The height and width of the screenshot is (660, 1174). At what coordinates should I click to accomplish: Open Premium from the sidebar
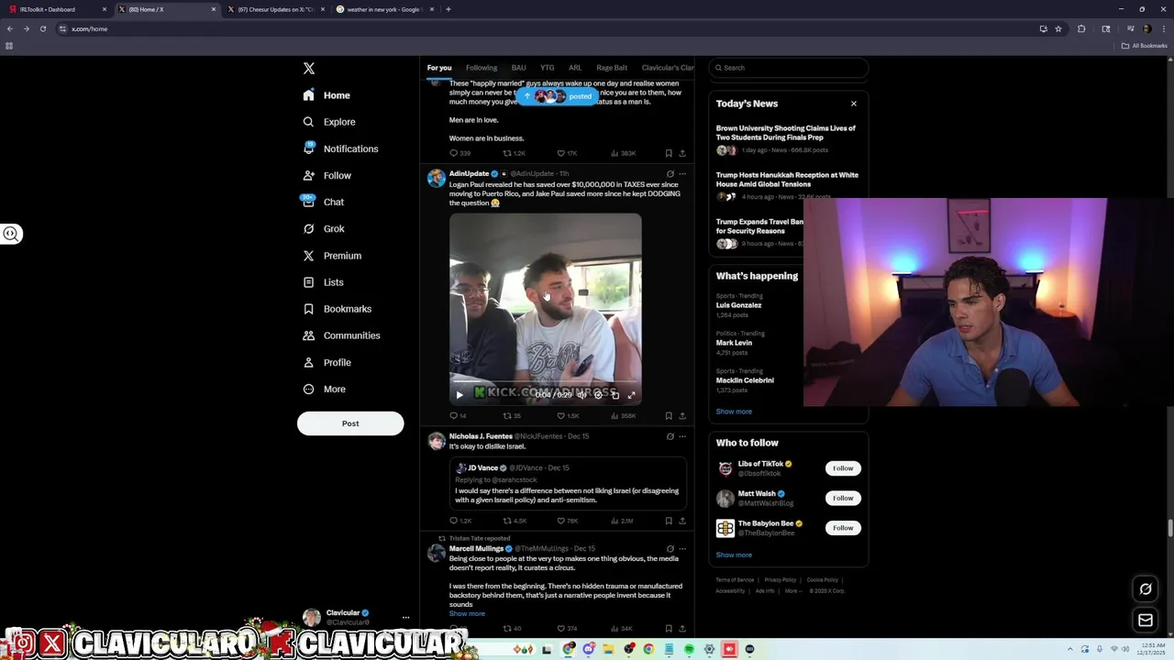coord(331,256)
